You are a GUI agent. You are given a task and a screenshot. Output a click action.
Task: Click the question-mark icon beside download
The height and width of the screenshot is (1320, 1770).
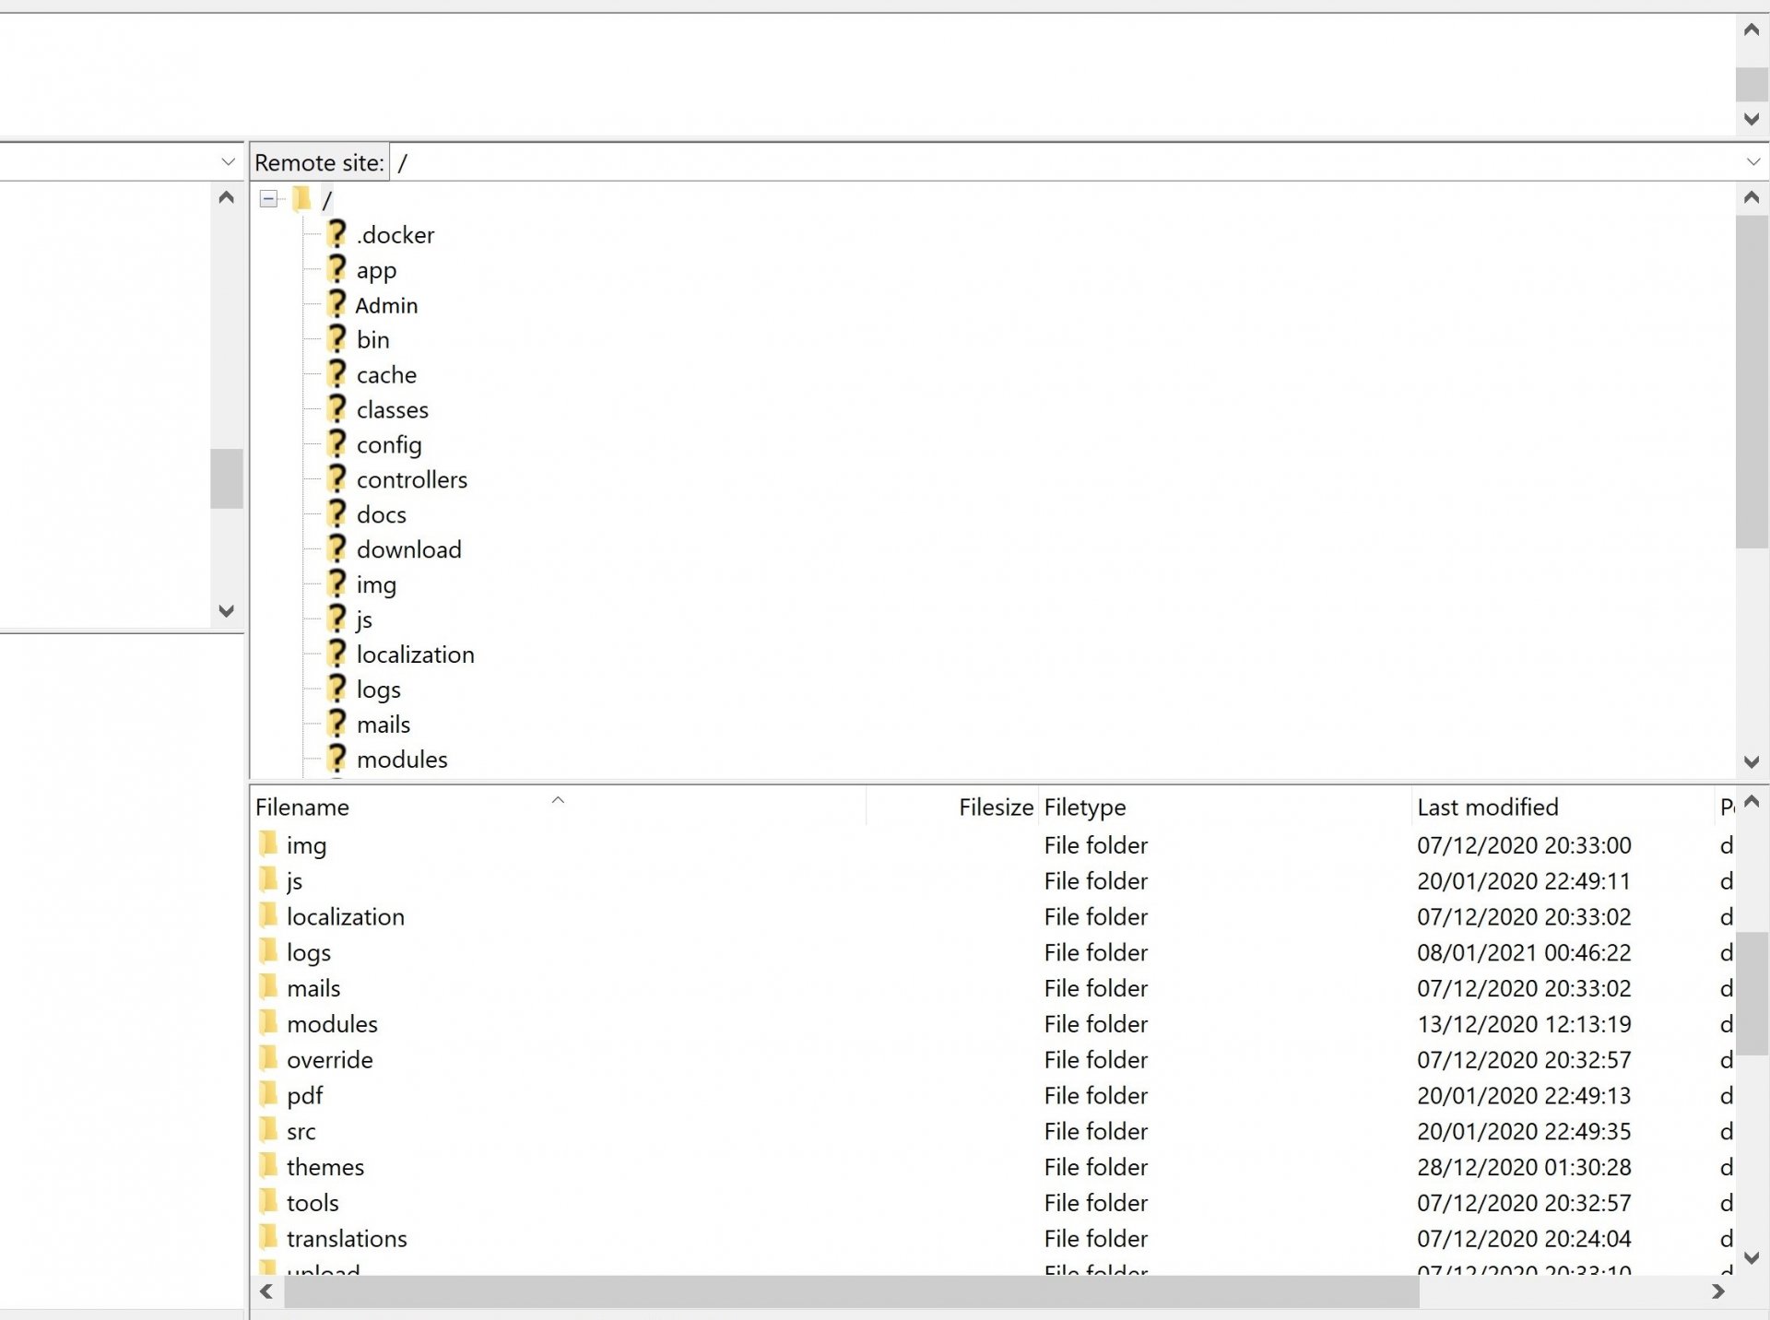[x=337, y=549]
